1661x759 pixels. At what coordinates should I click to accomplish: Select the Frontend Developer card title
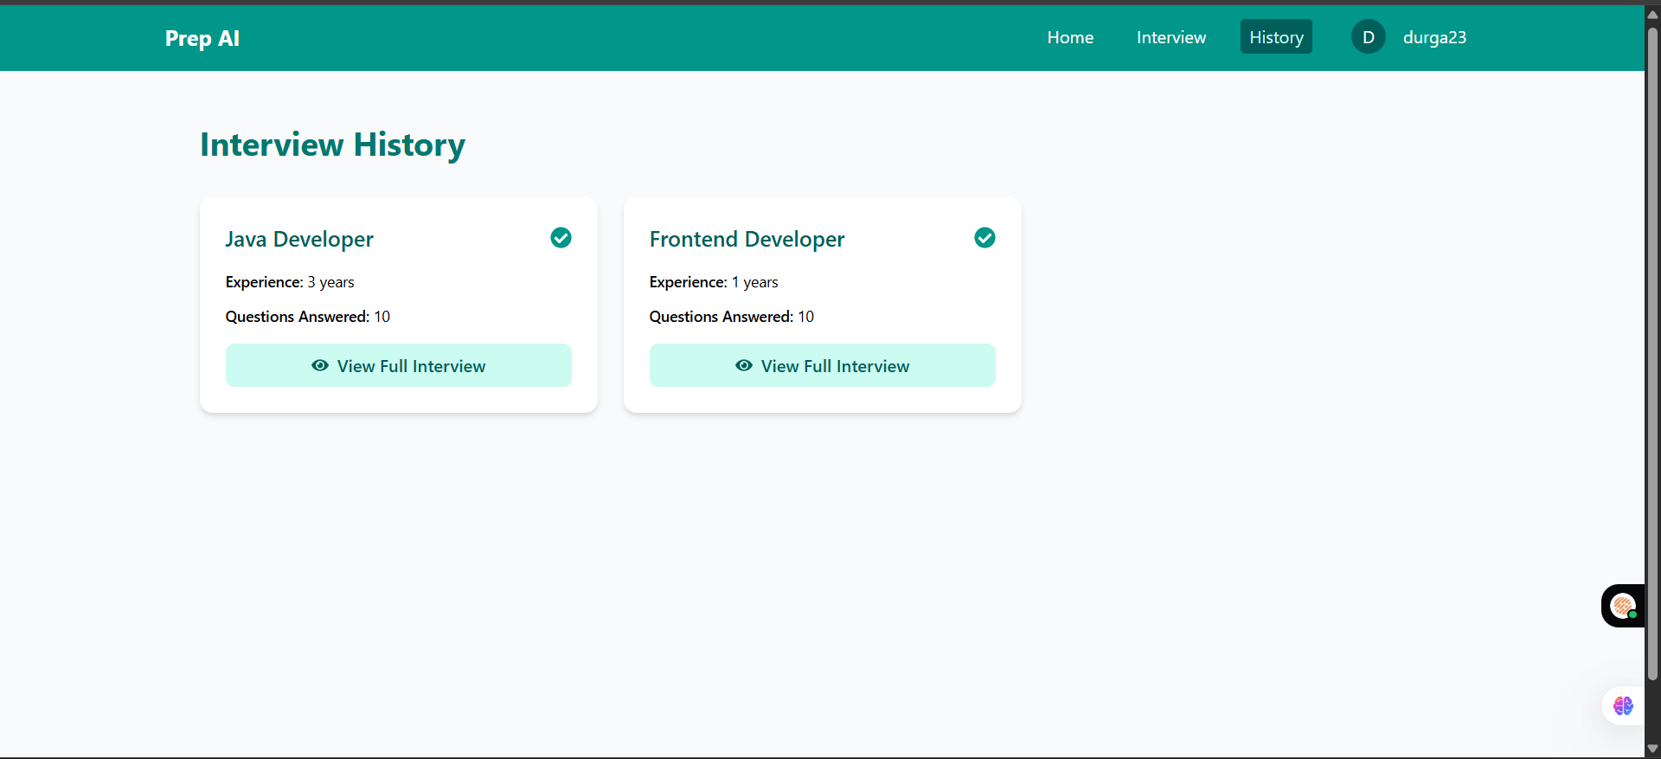(x=747, y=239)
